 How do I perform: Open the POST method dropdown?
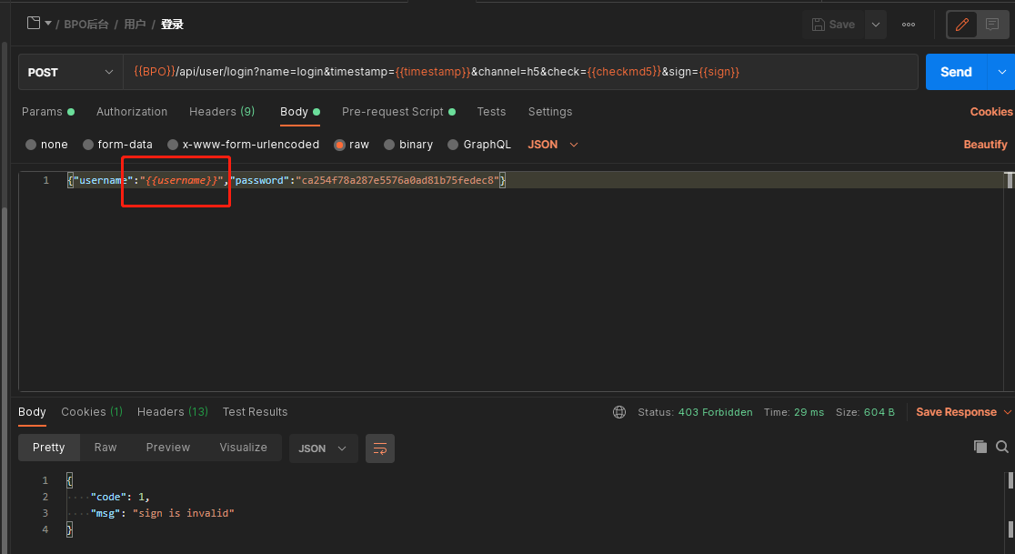coord(71,73)
